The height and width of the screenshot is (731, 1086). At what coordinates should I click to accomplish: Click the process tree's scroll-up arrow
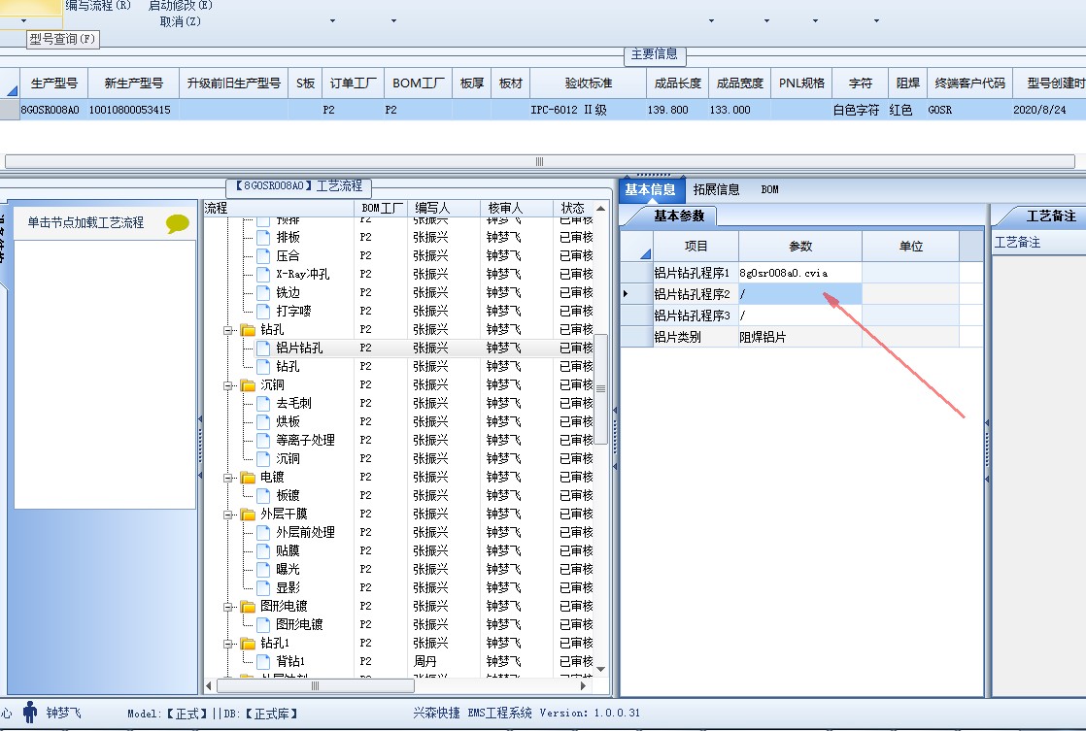(600, 209)
